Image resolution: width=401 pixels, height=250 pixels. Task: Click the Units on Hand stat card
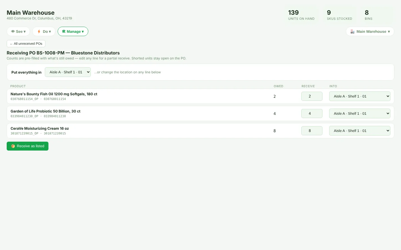tap(301, 15)
